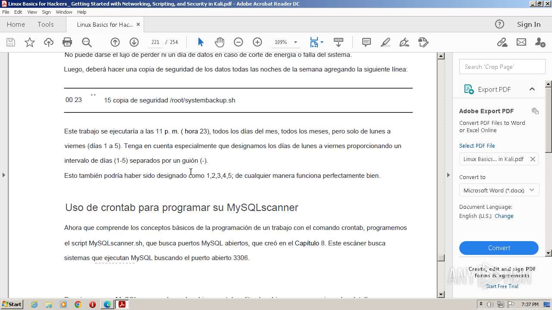Click the heading 'Uso de crontab para programar'
This screenshot has width=552, height=310.
point(182,208)
